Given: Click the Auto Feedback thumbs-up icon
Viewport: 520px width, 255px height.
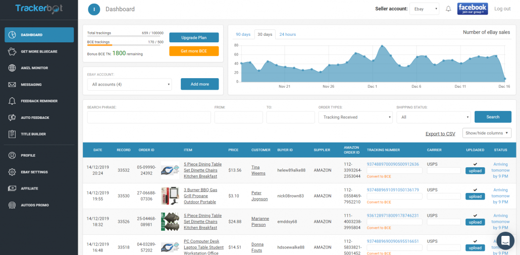Looking at the screenshot, I should tap(12, 117).
